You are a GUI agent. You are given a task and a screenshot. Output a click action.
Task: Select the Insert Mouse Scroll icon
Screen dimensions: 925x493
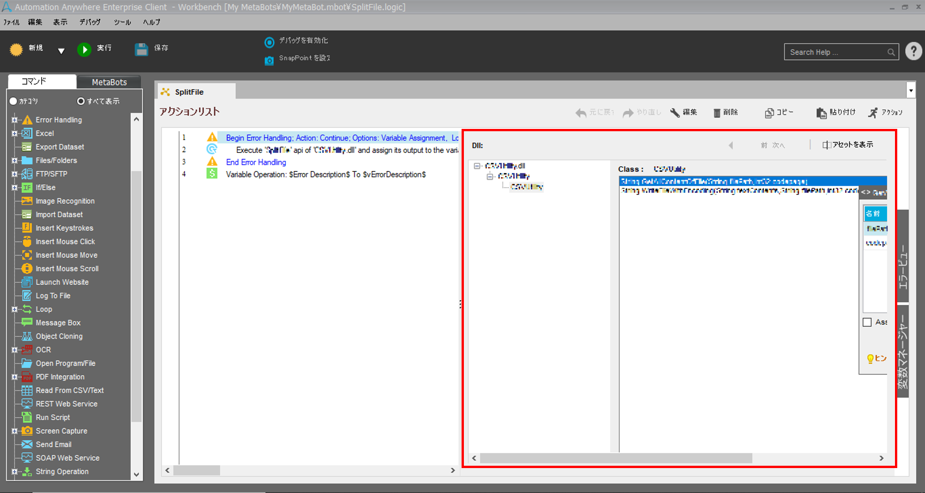coord(27,268)
